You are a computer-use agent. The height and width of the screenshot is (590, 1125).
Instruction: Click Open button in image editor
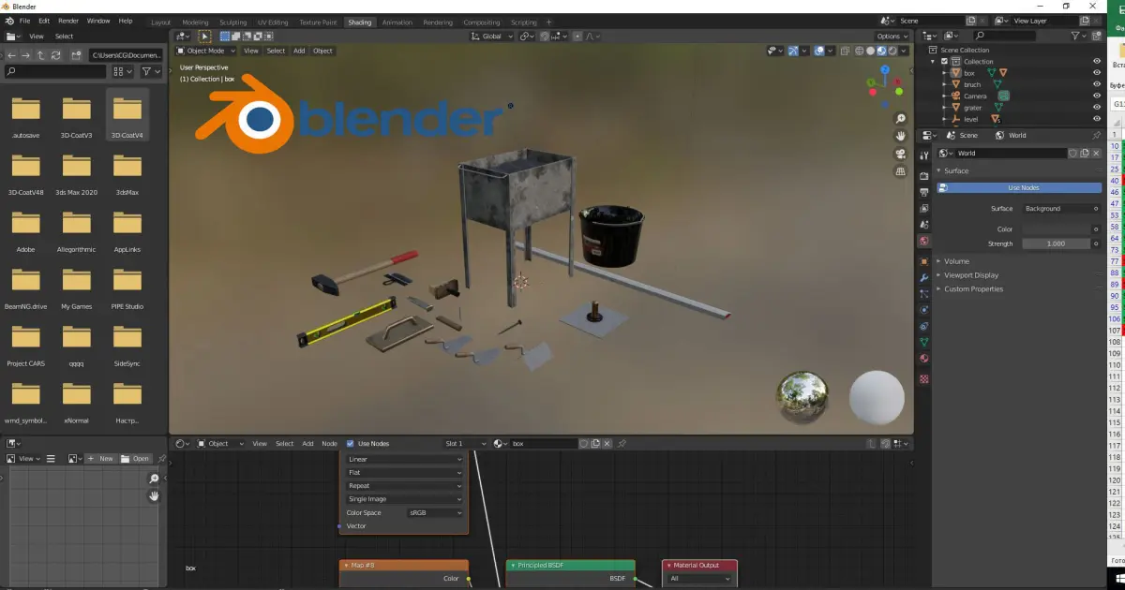(x=137, y=458)
